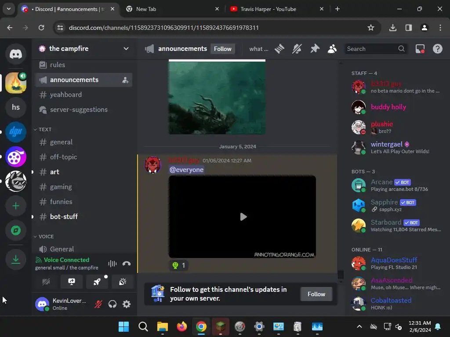The height and width of the screenshot is (337, 450).
Task: Open wintergael member profile
Action: 396,147
